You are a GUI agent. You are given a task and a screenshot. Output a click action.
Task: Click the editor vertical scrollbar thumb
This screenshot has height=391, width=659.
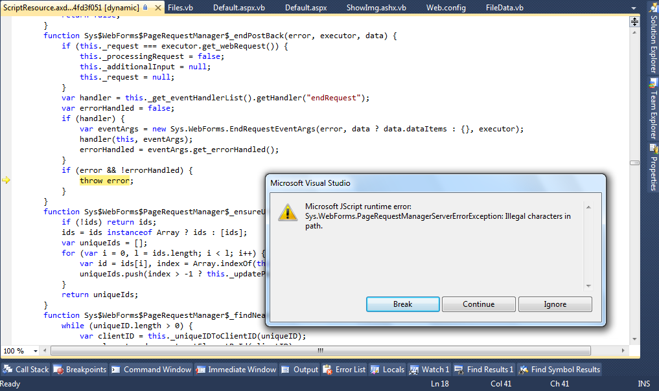(634, 162)
